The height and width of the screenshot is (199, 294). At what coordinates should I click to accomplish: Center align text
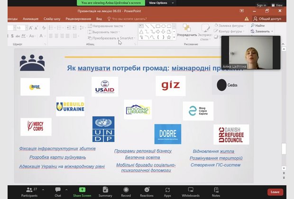[56, 36]
